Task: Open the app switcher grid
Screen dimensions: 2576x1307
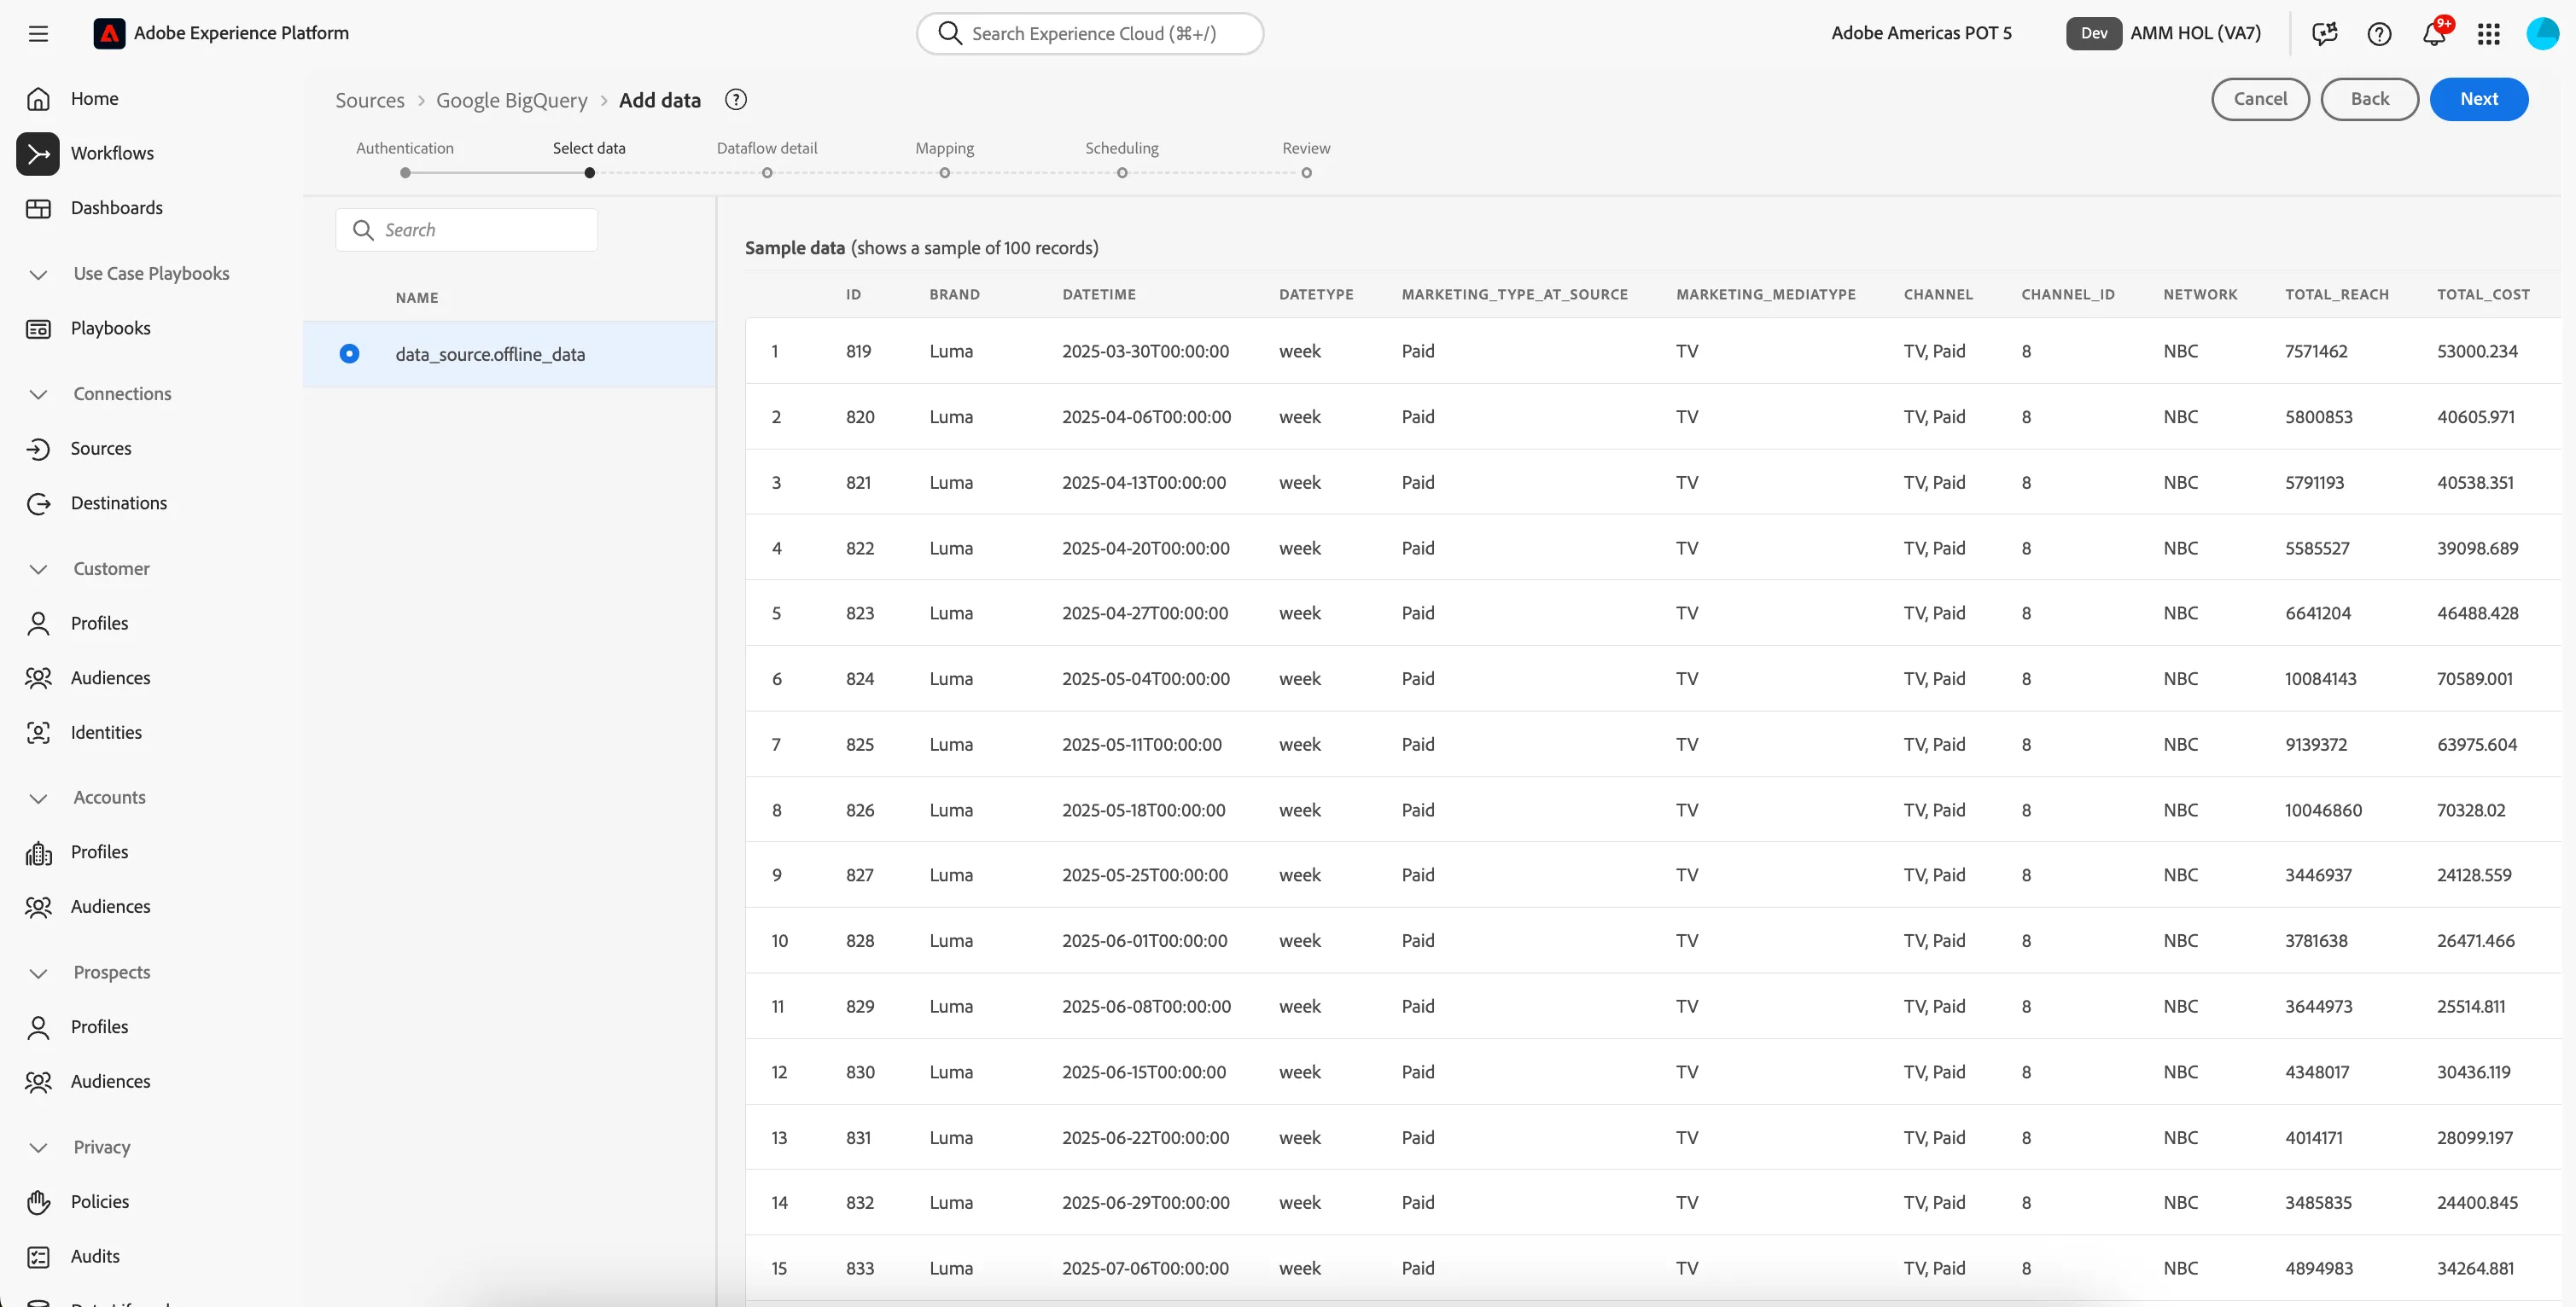Action: click(2489, 34)
